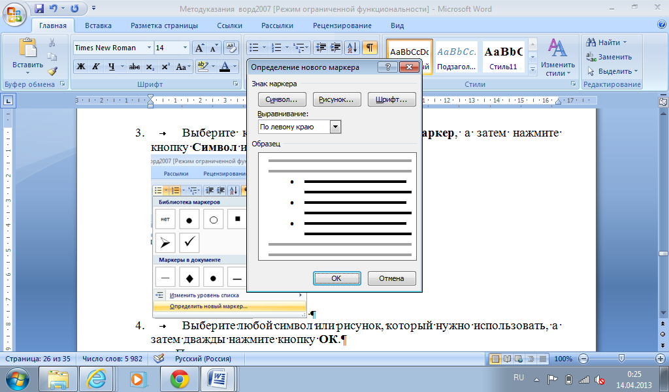Open the font size dropdown
The image size is (669, 392).
coord(185,48)
